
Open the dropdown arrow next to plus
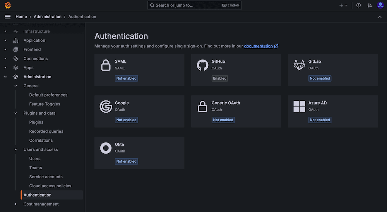click(x=346, y=5)
